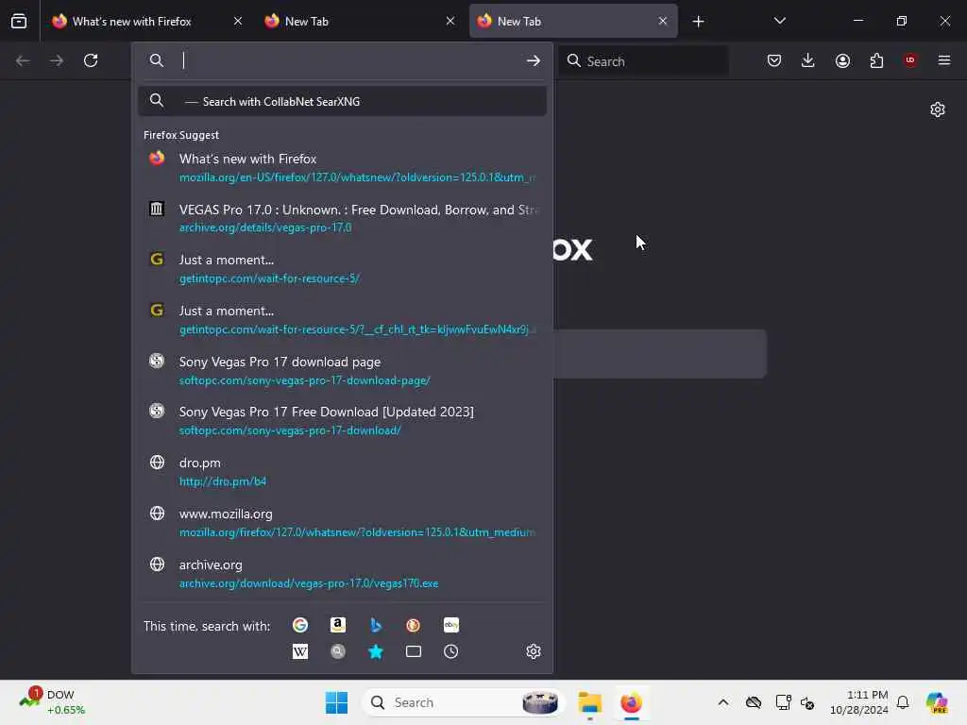Open the DOW stock widget
This screenshot has width=967, height=725.
pos(53,702)
